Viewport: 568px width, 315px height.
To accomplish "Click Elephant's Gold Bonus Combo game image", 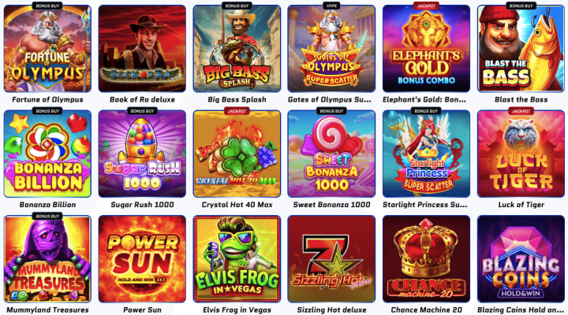I will pos(426,49).
